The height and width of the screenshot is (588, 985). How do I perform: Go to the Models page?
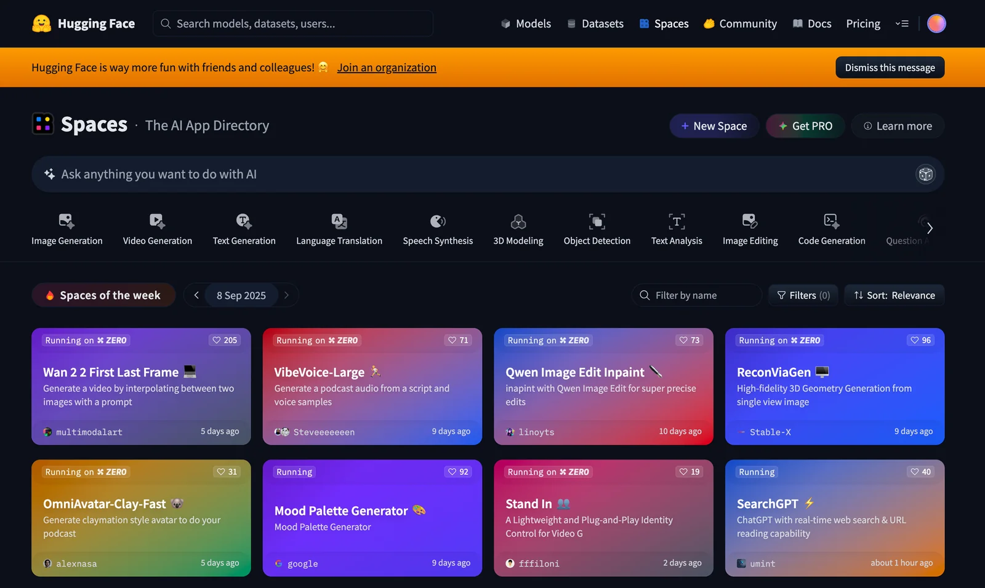pos(526,23)
